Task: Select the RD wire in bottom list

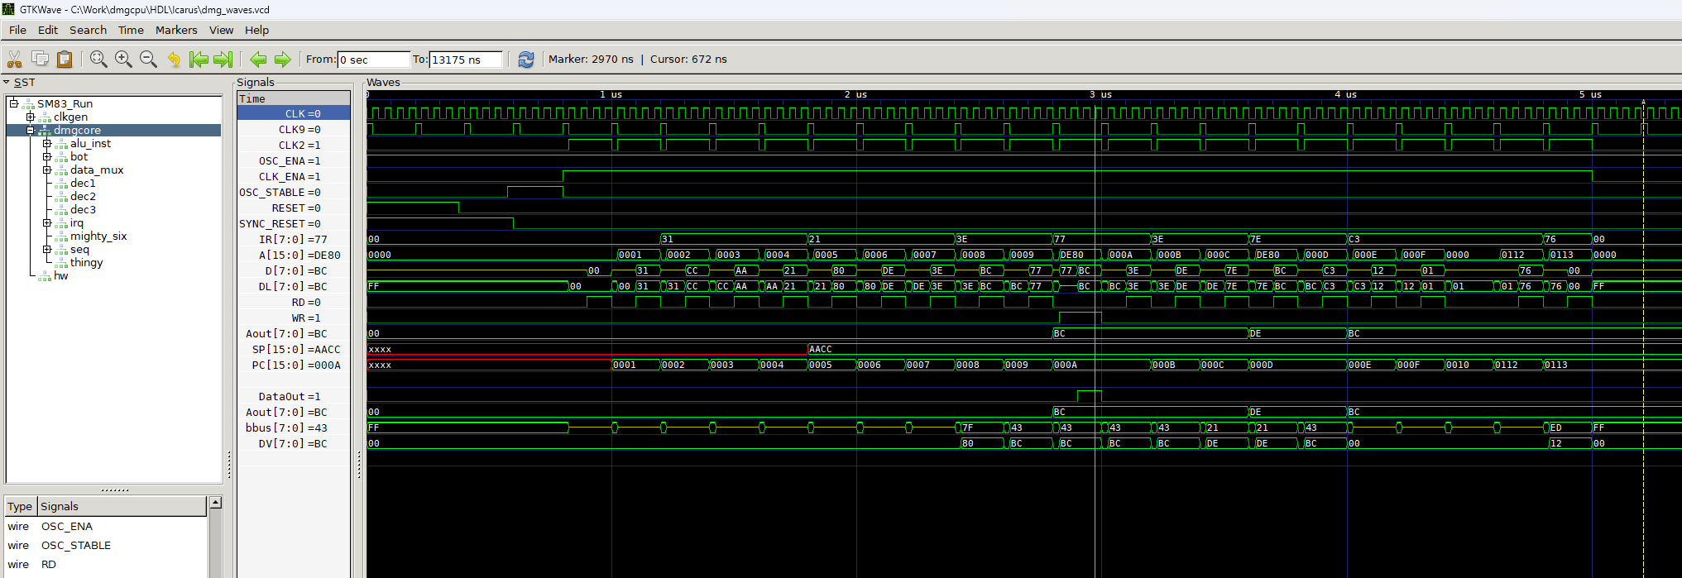Action: pyautogui.click(x=49, y=564)
